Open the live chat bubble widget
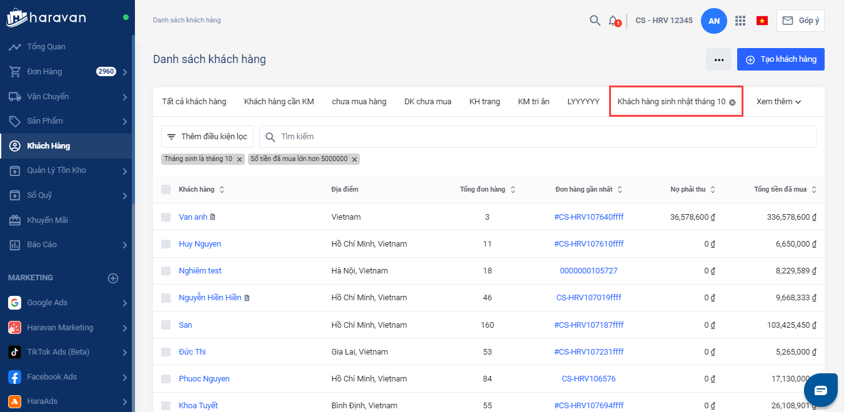Viewport: 844px width, 412px height. click(x=820, y=390)
